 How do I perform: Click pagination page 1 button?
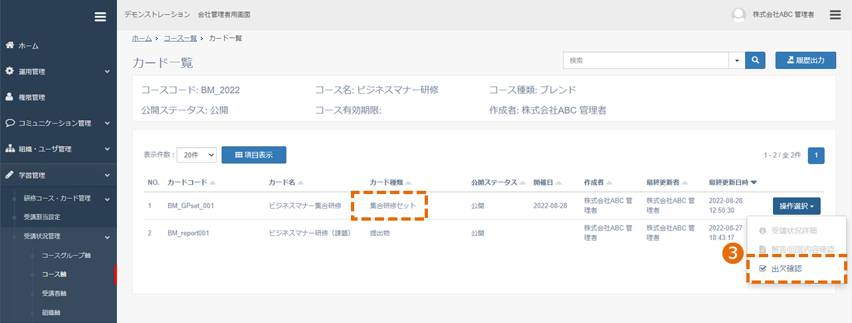[x=816, y=155]
